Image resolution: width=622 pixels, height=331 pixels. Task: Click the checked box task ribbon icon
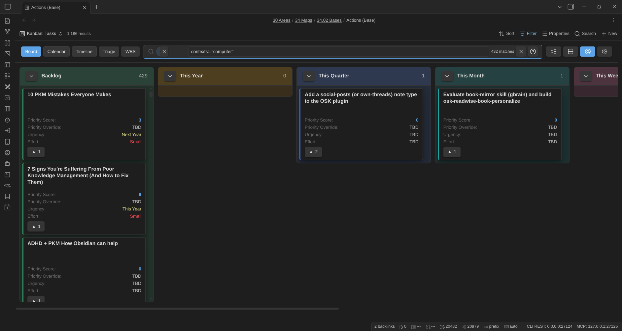point(7,98)
